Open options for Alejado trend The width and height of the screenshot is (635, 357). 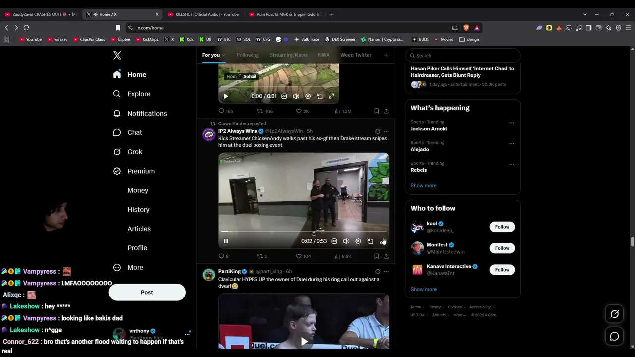click(x=512, y=143)
